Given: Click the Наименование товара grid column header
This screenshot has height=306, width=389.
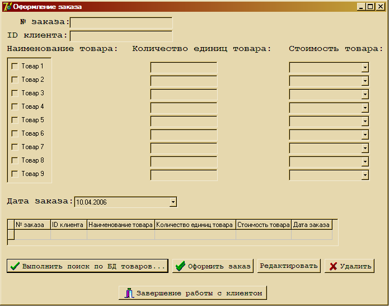Looking at the screenshot, I should [x=121, y=225].
